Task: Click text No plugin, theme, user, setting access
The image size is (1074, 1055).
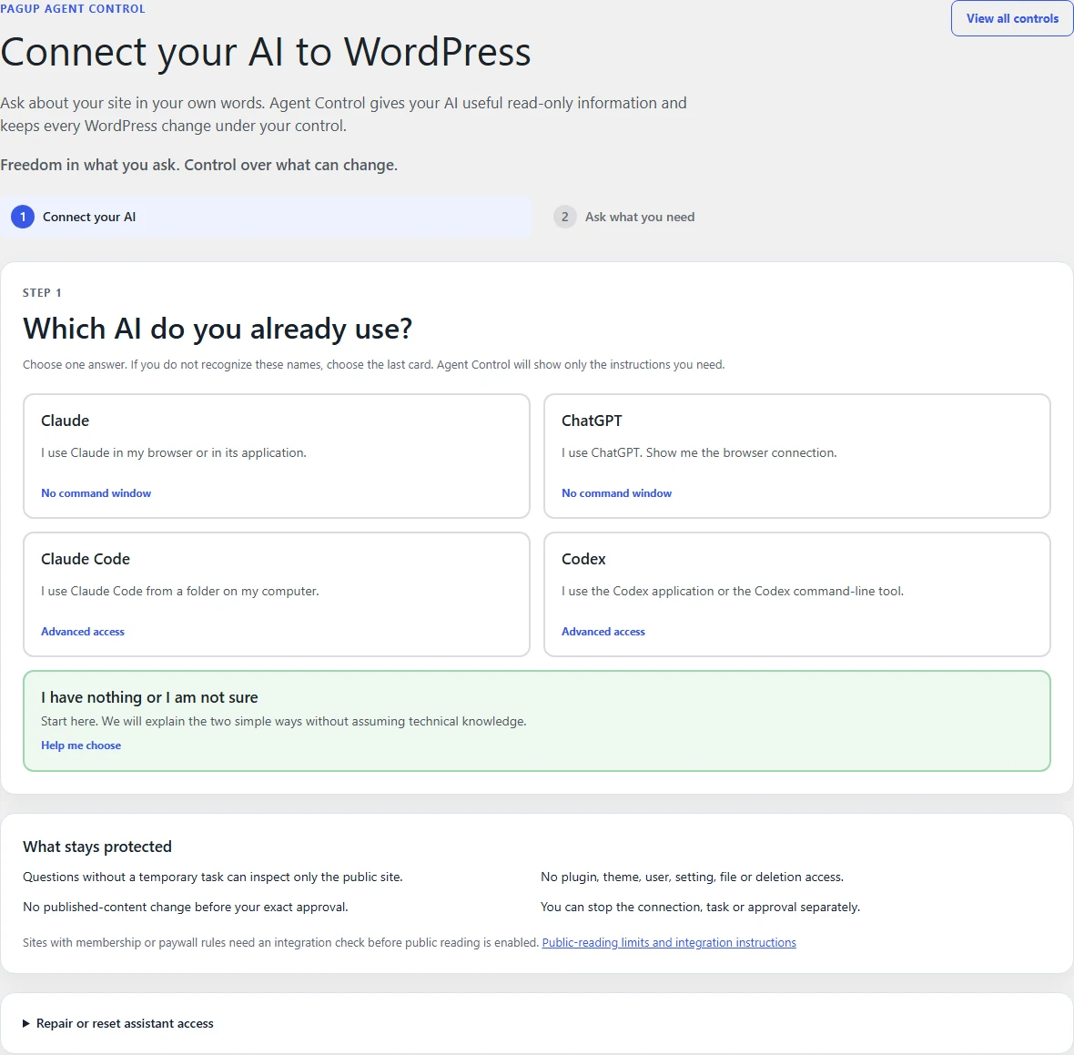Action: tap(693, 877)
